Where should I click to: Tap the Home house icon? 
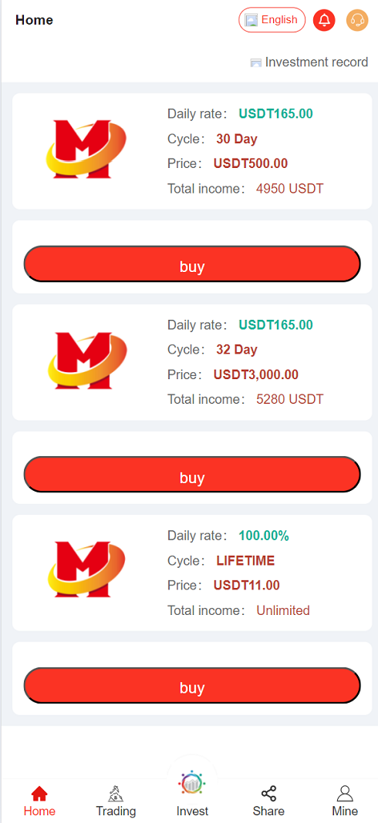pos(39,793)
